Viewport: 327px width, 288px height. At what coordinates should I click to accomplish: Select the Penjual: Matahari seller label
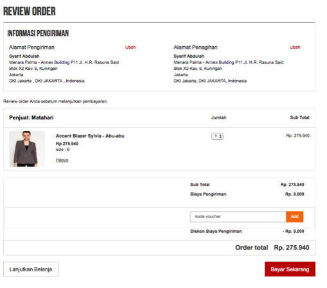click(31, 117)
